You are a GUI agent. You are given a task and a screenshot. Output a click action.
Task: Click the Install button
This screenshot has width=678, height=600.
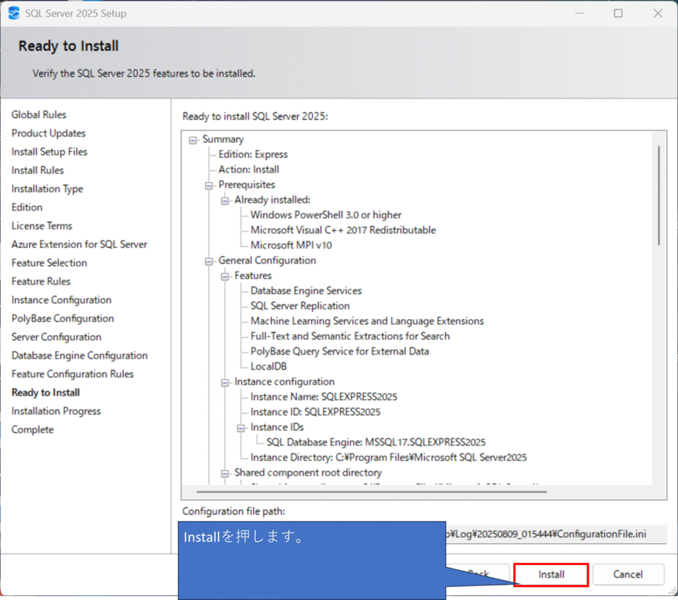point(551,574)
